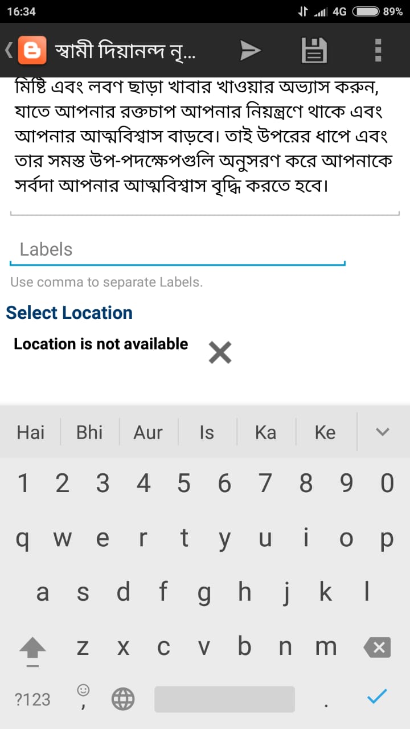Tap the blue checkmark done key

(377, 697)
